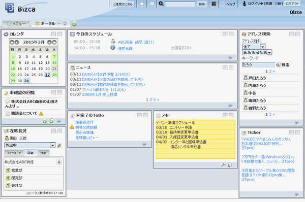
Task: Click the add portal tab plus icon
Action: (74, 24)
